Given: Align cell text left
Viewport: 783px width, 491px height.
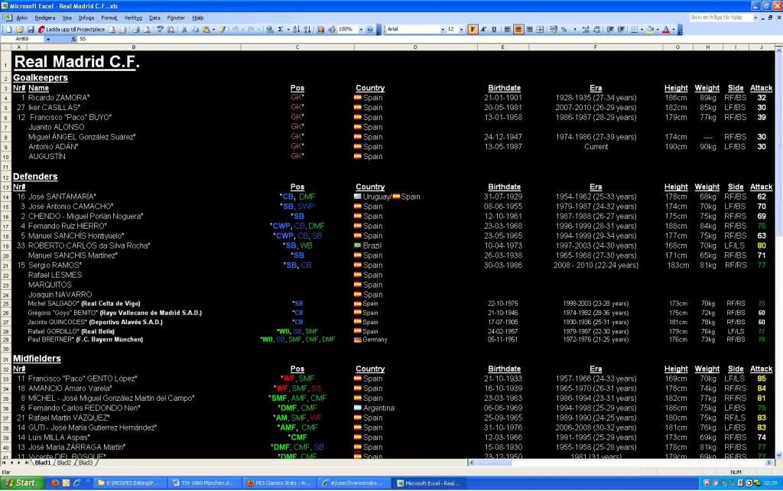Looking at the screenshot, I should click(508, 30).
